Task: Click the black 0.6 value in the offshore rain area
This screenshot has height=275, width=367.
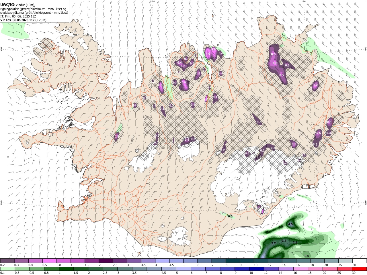Action: click(307, 256)
